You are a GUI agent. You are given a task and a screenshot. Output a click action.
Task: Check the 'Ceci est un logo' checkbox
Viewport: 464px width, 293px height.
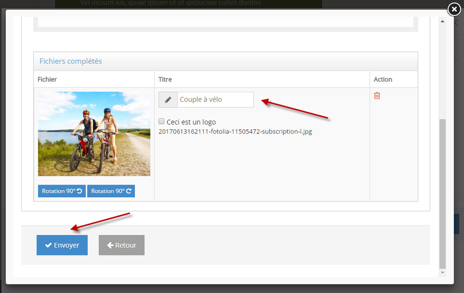click(x=162, y=121)
